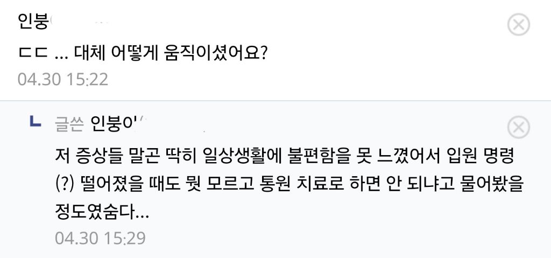
Task: Click the 04.30 15:22 timestamp
Action: pyautogui.click(x=63, y=79)
